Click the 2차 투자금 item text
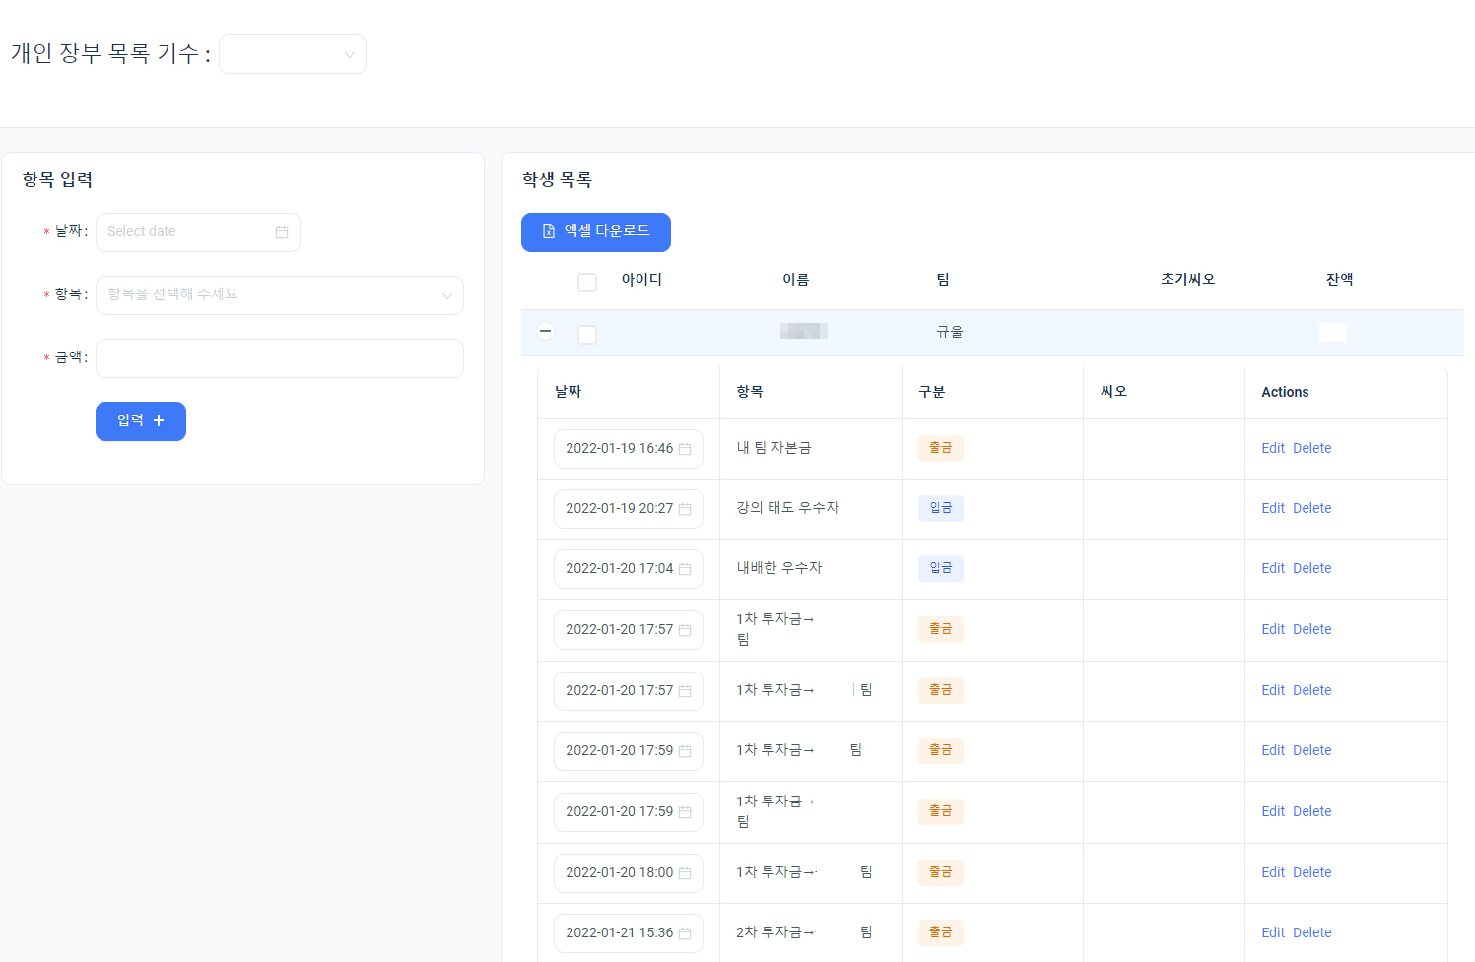This screenshot has height=962, width=1475. pos(775,932)
